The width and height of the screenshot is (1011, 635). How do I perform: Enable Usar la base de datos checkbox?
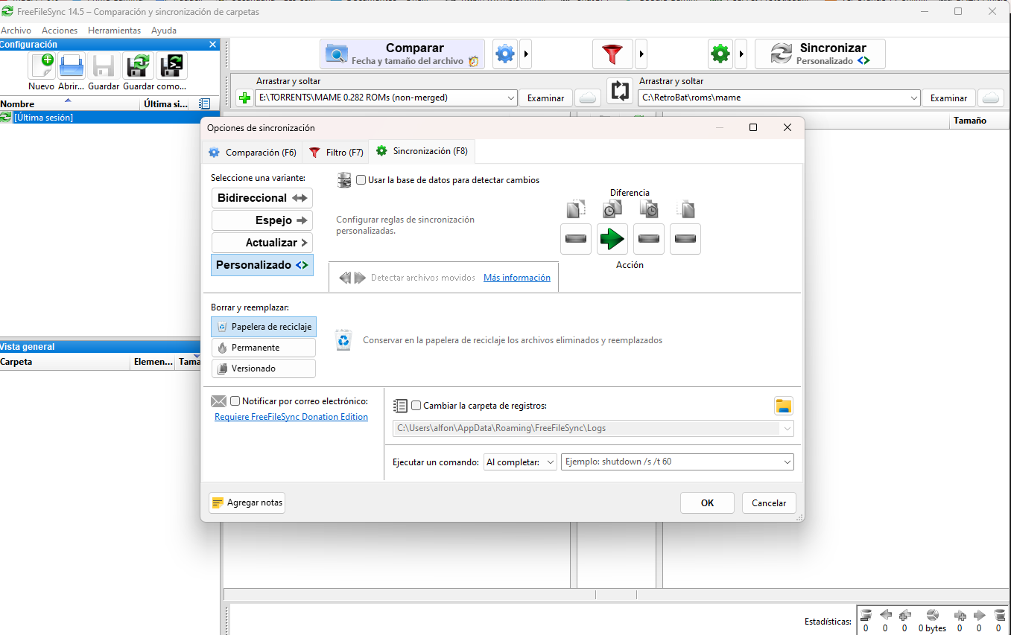pos(361,180)
